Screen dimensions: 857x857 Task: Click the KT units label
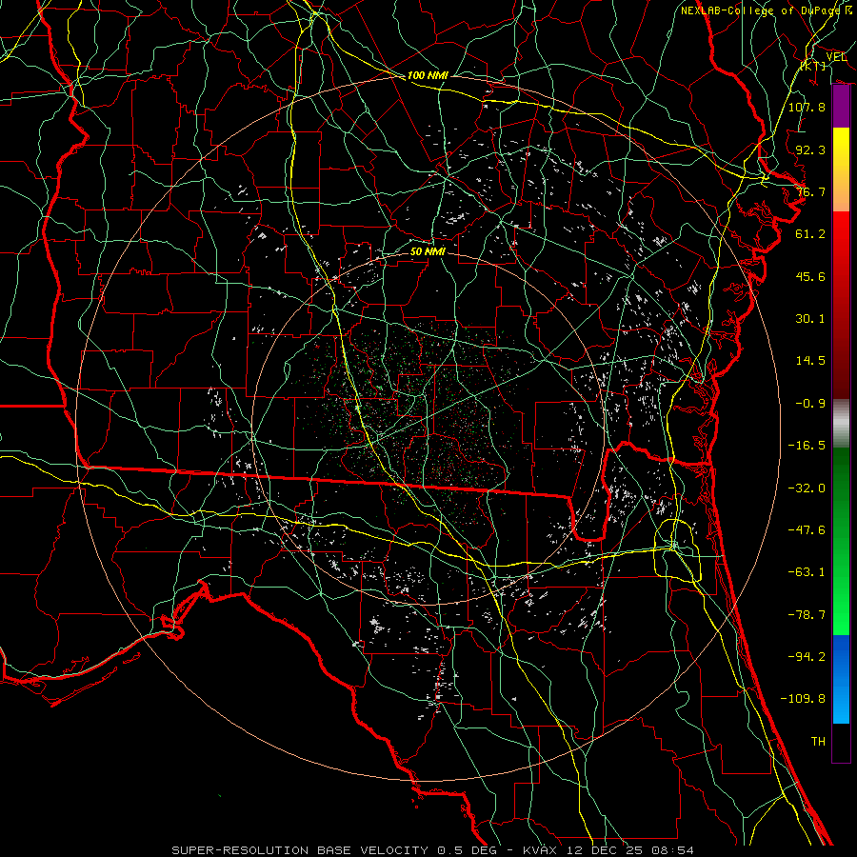click(813, 66)
